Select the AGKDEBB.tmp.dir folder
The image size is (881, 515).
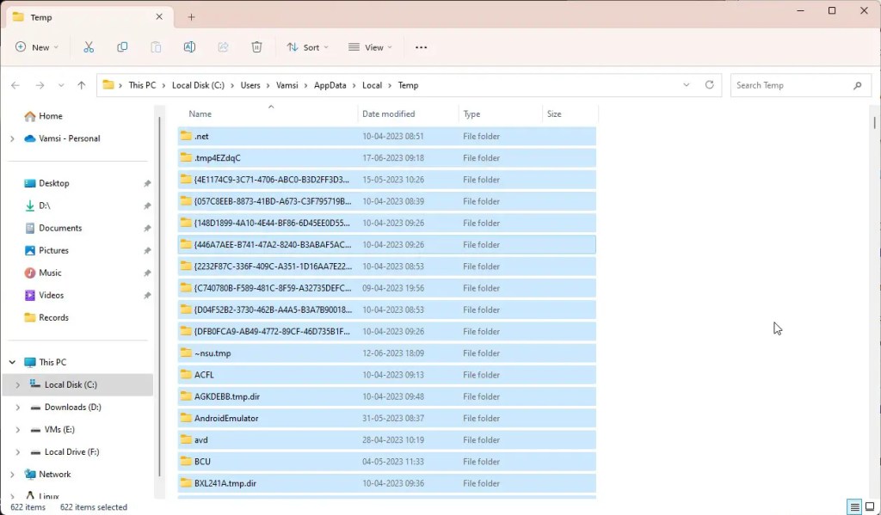386,396
